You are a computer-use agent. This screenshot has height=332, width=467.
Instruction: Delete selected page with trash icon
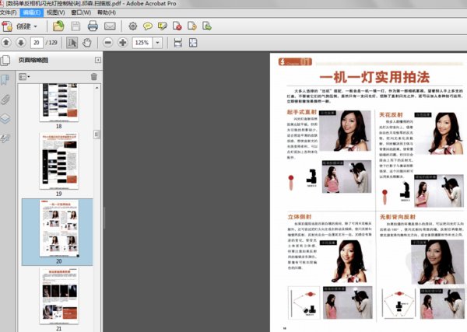coord(94,77)
